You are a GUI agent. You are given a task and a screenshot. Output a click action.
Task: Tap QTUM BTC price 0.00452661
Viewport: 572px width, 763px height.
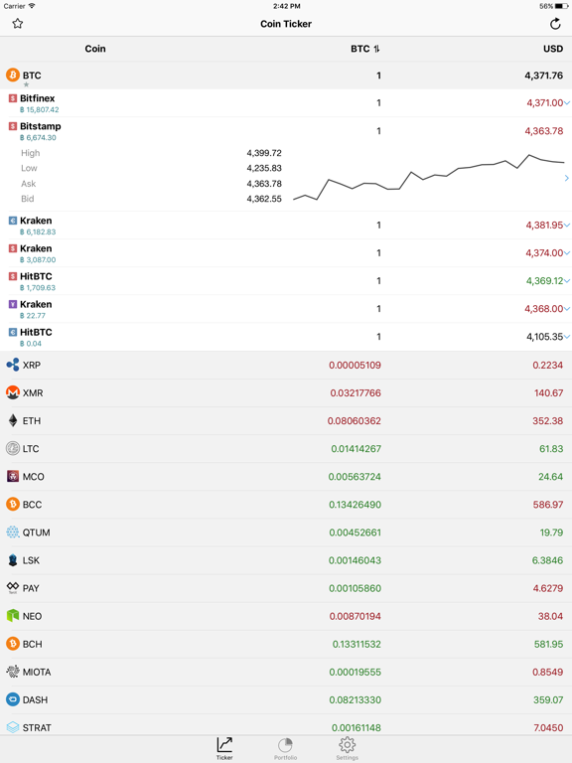(356, 533)
